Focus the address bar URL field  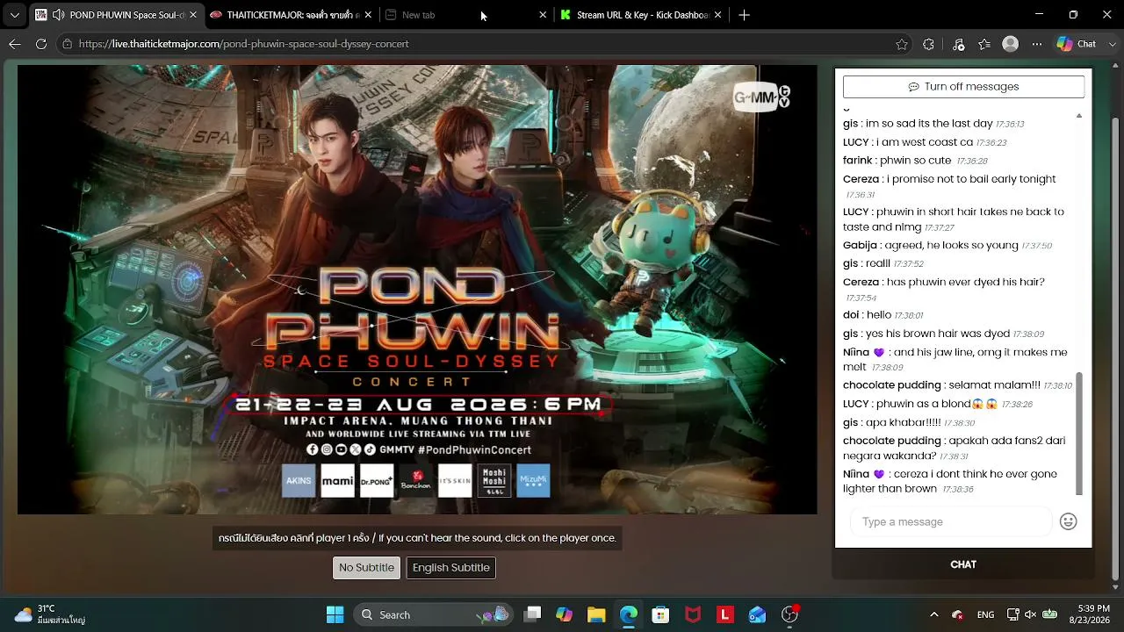point(483,44)
